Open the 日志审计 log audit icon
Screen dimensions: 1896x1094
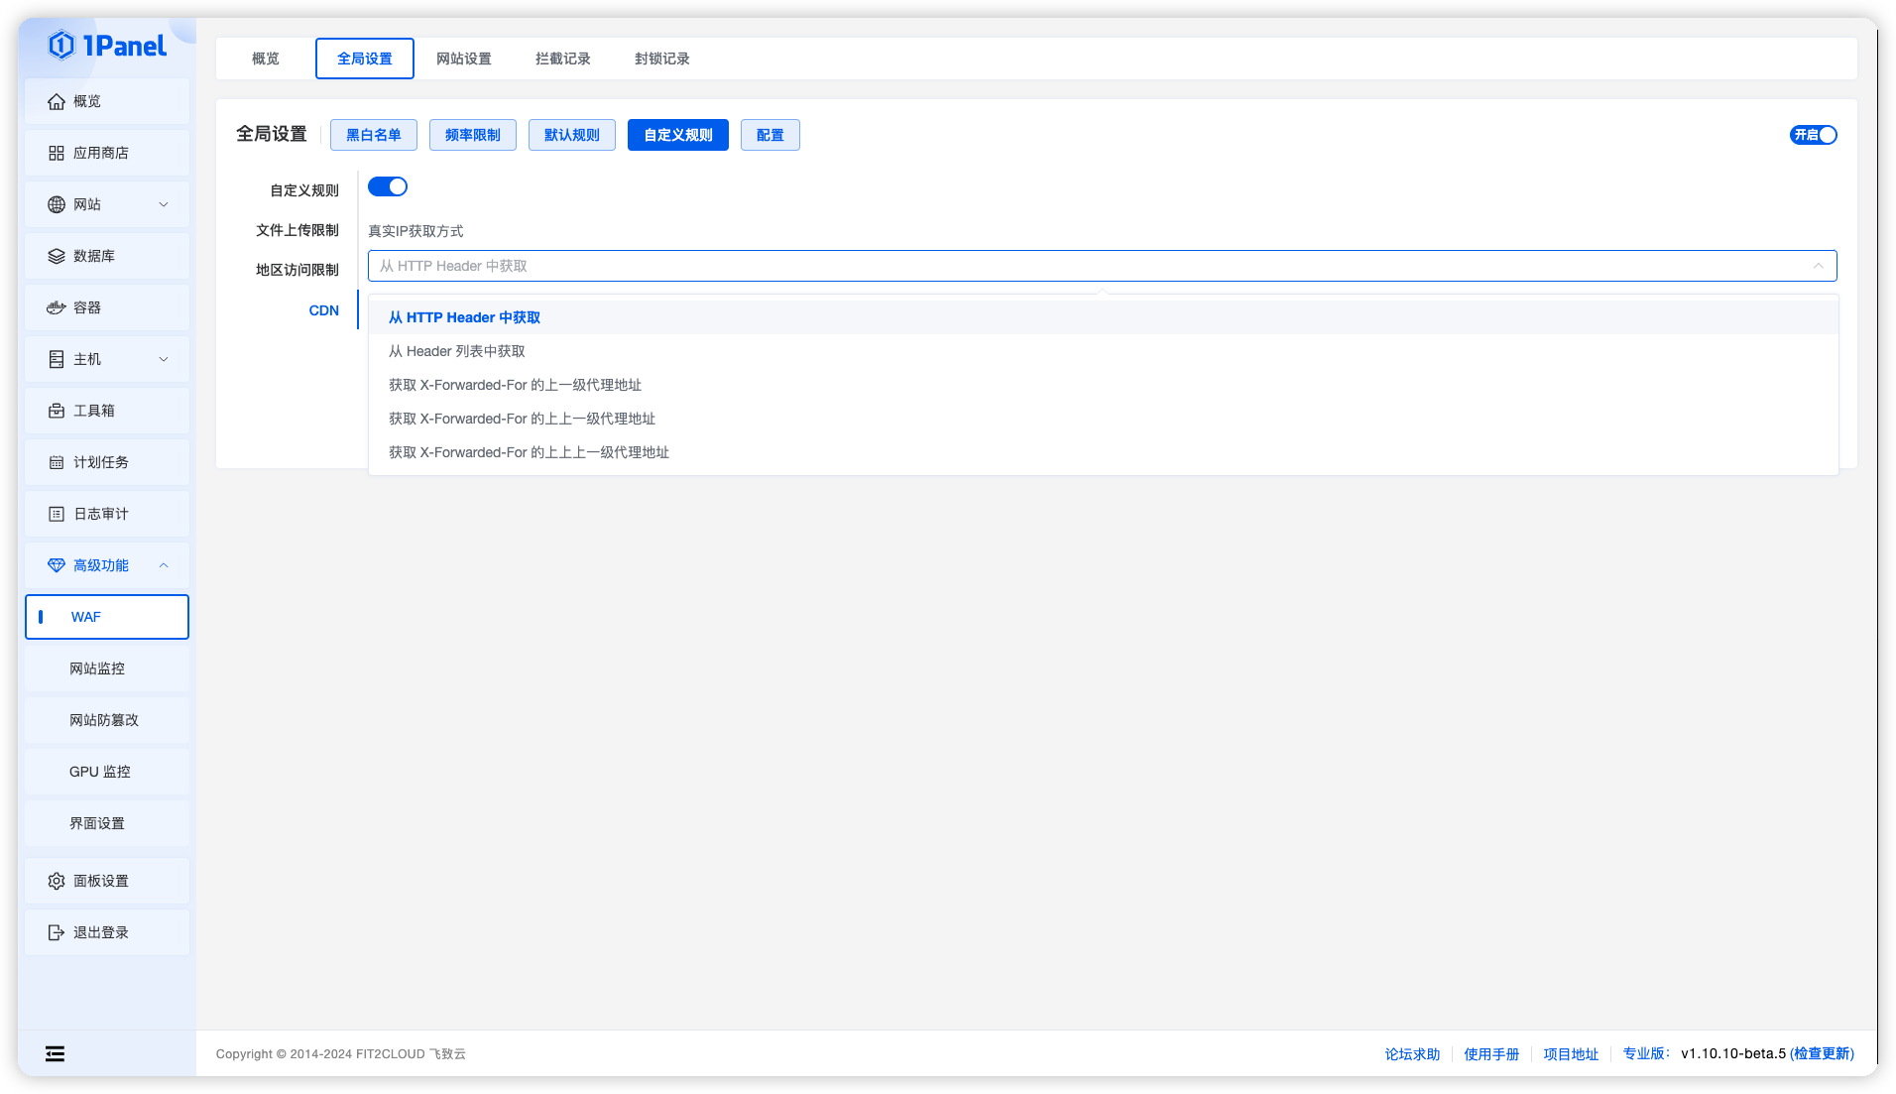(x=56, y=513)
